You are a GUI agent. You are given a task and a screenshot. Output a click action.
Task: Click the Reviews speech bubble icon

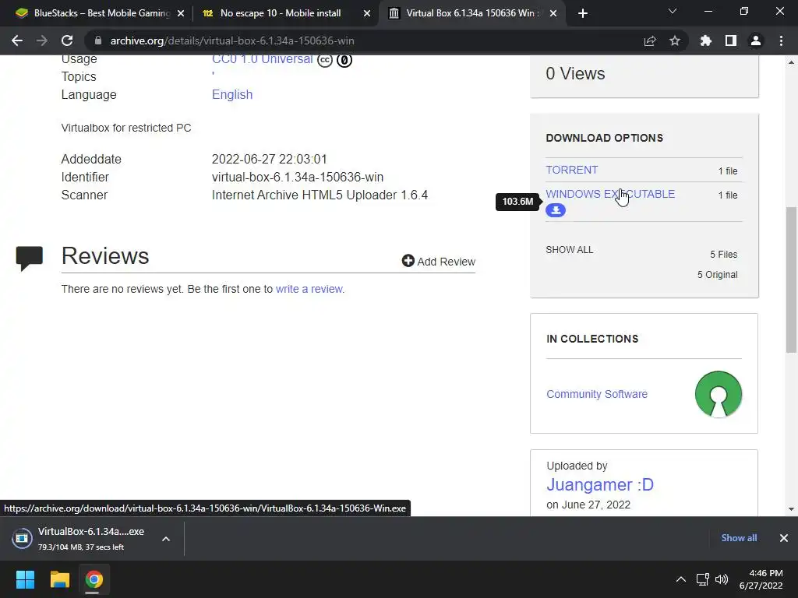(x=30, y=259)
